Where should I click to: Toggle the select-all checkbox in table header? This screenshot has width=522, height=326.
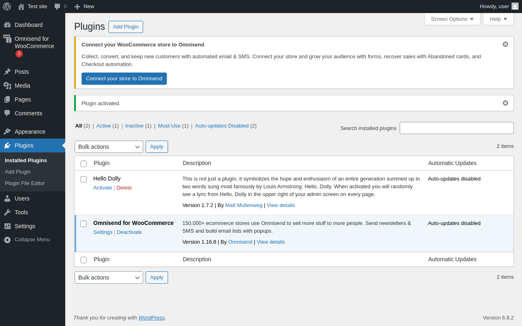pos(84,164)
